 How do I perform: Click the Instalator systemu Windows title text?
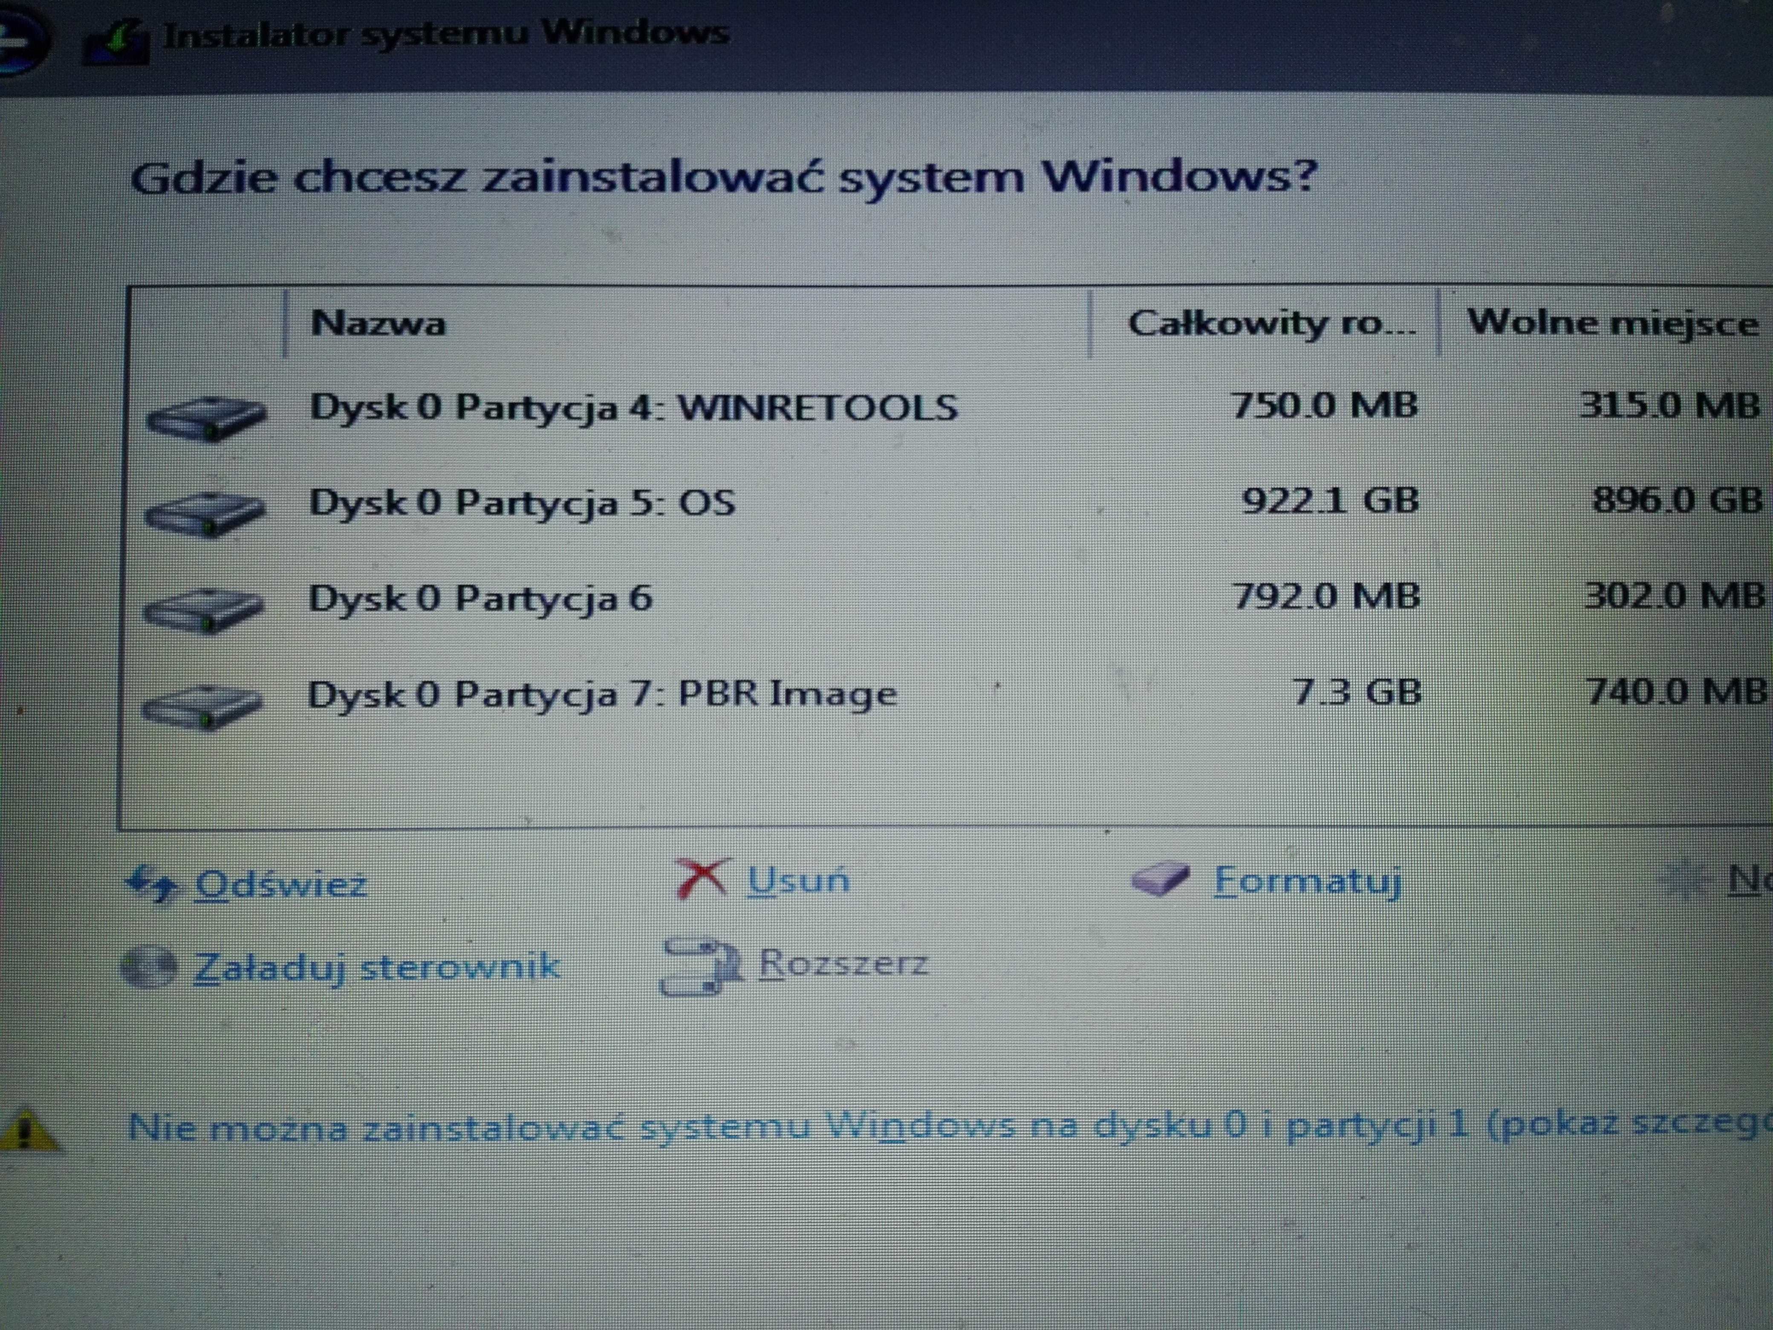446,34
